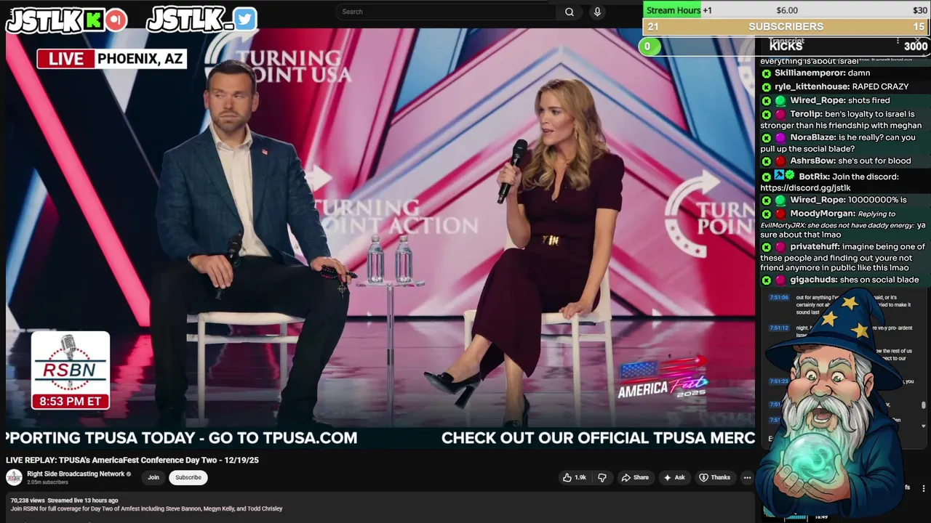Click the MoodyMorgan reply message

click(843, 224)
